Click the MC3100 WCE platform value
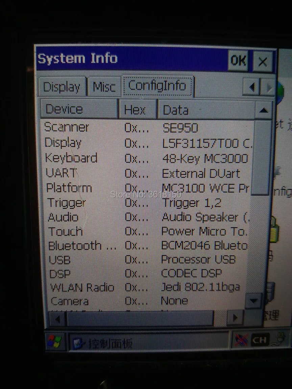 click(205, 188)
